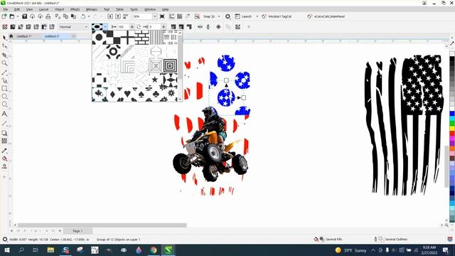Click the weather widget showing Sunny

pyautogui.click(x=350, y=250)
